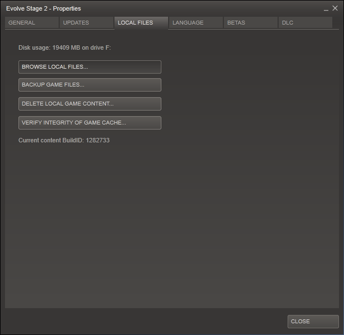Viewport: 344px width, 335px height.
Task: Open the Betas tab
Action: [x=251, y=22]
